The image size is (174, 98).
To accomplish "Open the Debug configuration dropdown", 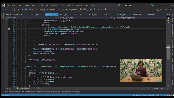I will coord(44,10).
